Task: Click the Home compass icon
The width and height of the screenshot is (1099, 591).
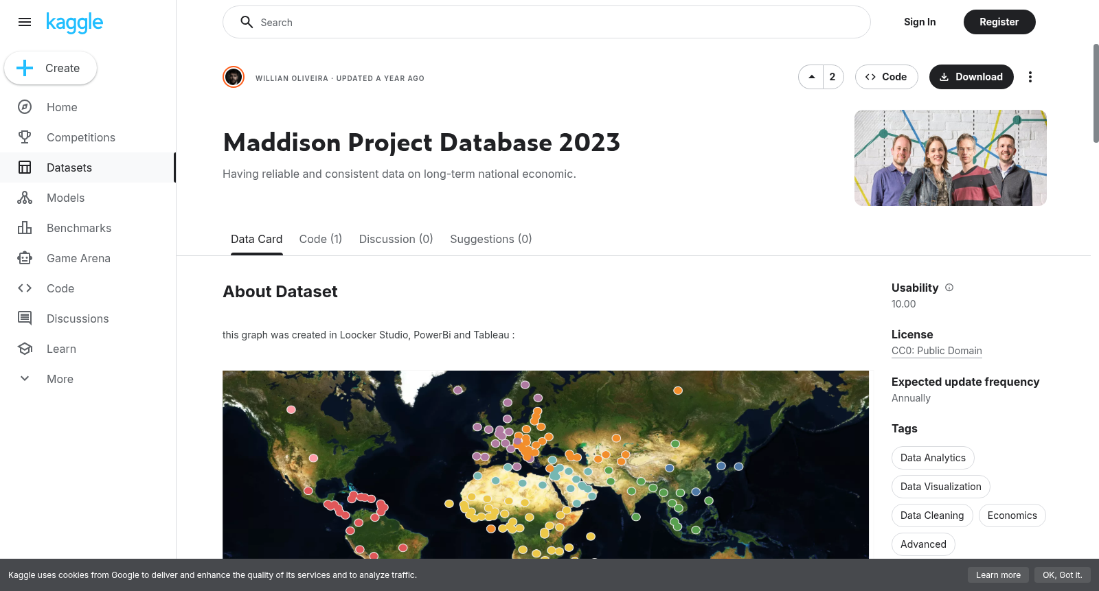Action: click(x=25, y=107)
